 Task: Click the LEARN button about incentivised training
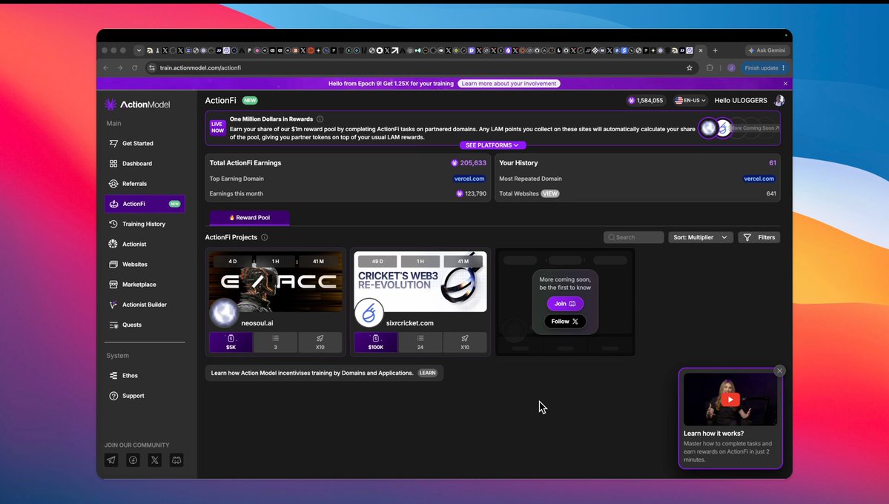coord(428,373)
